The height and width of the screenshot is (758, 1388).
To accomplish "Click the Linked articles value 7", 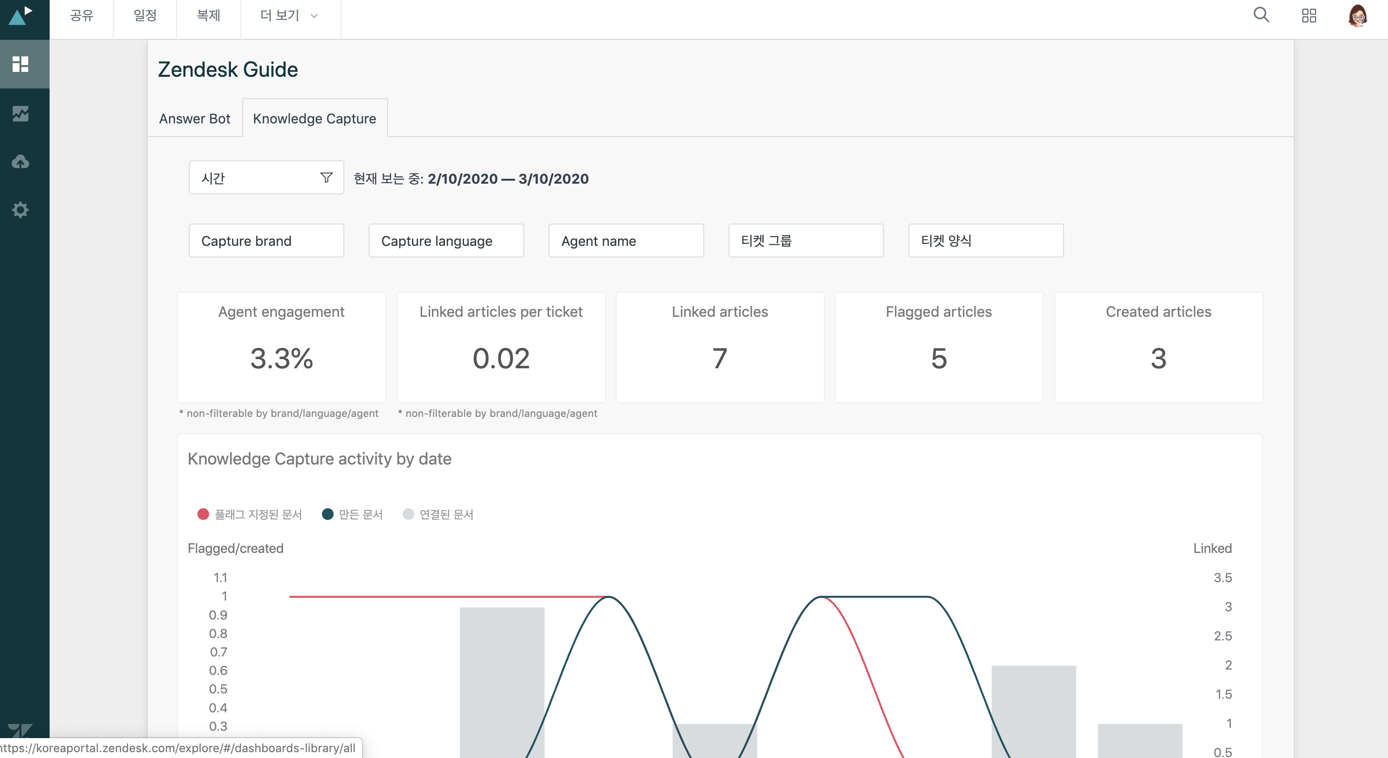I will tap(720, 359).
